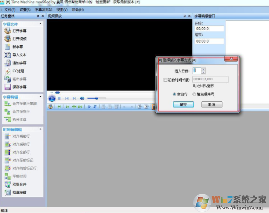Click the 对齐前后标记行 icon
Image resolution: width=269 pixels, height=213 pixels.
(x=8, y=168)
